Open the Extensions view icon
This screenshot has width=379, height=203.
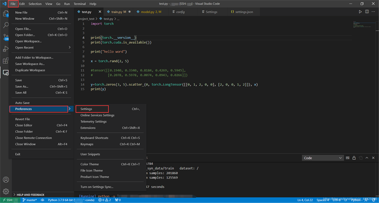click(6, 60)
